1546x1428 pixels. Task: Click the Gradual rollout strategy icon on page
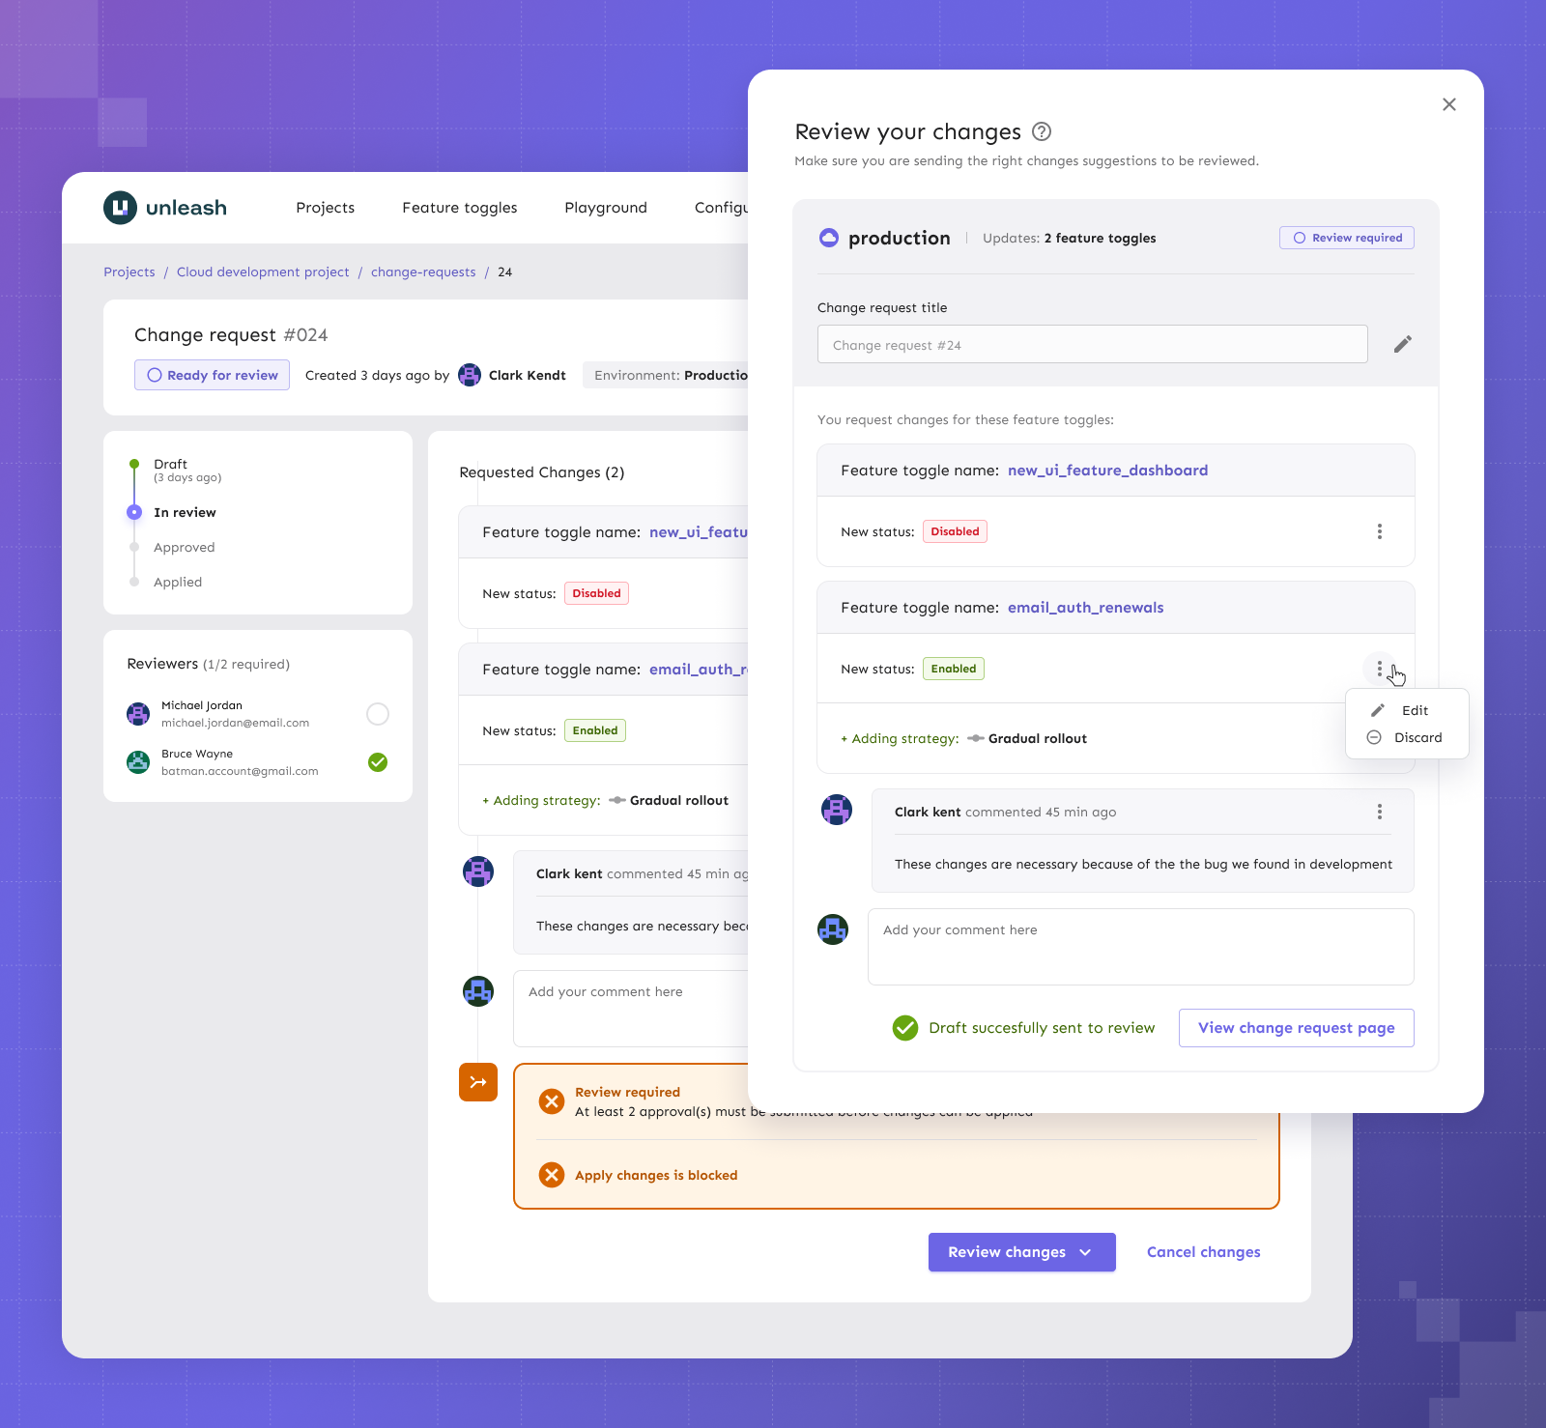coord(617,800)
